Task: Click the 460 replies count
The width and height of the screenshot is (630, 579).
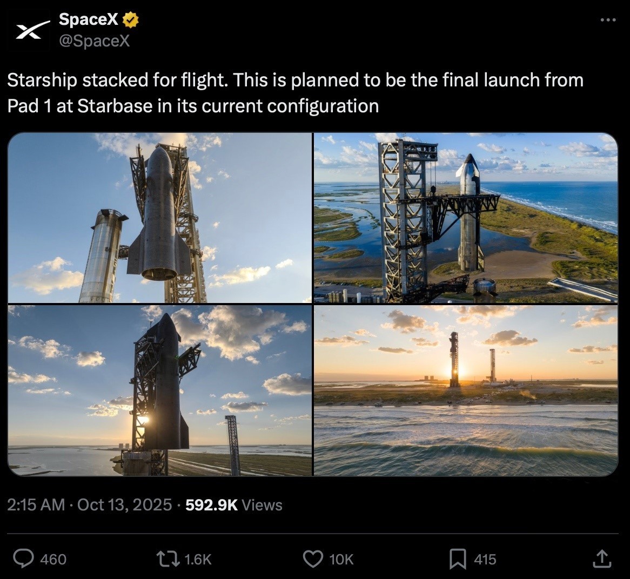Action: pos(53,560)
